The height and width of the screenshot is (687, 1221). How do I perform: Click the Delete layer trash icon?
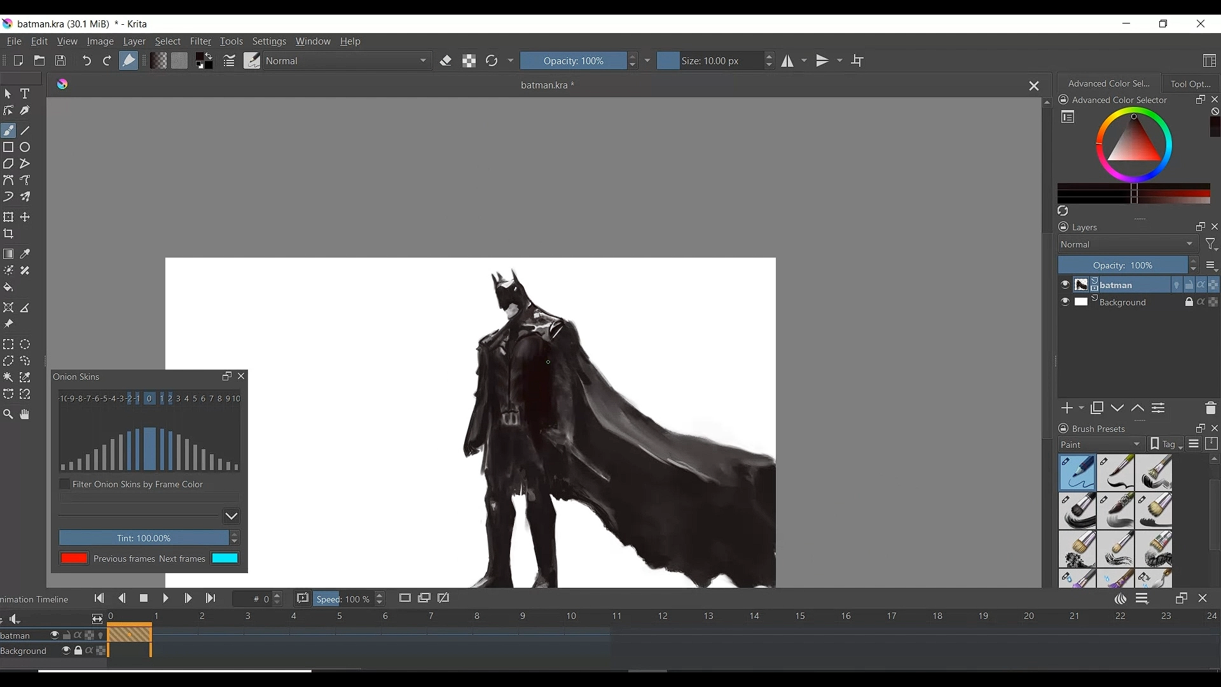[1211, 408]
